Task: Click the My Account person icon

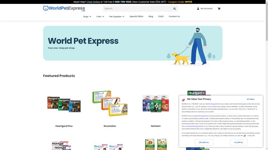Action: click(198, 9)
